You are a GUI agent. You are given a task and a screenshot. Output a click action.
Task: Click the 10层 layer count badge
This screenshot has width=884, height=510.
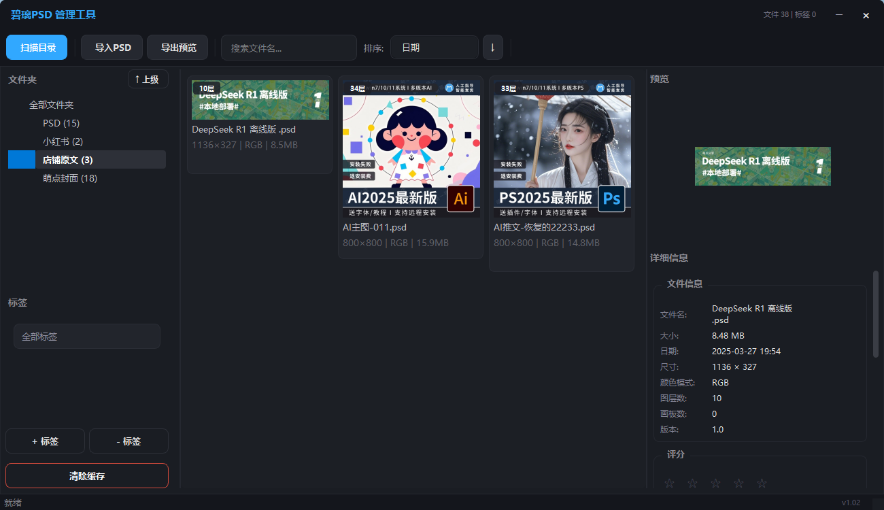click(206, 88)
